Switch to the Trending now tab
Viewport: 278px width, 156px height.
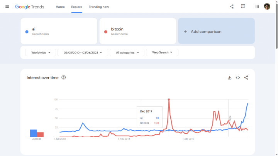click(x=99, y=7)
